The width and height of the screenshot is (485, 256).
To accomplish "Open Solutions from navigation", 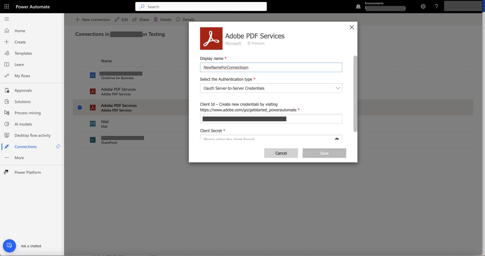I will pos(22,102).
